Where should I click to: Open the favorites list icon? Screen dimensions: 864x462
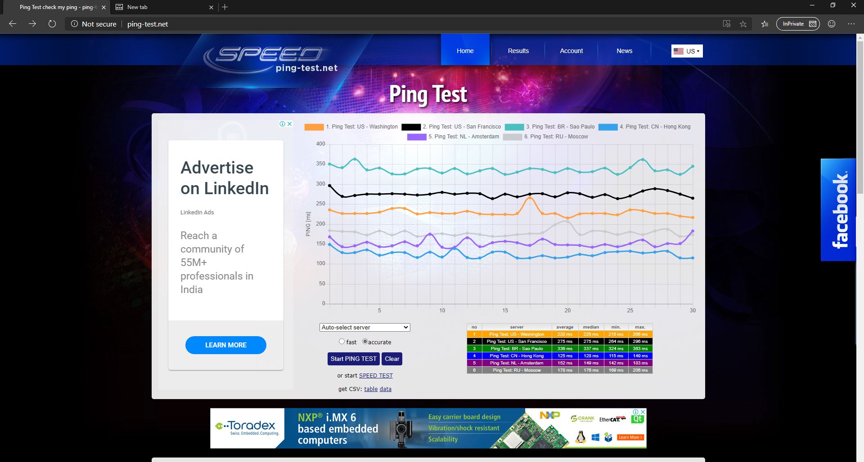[765, 24]
